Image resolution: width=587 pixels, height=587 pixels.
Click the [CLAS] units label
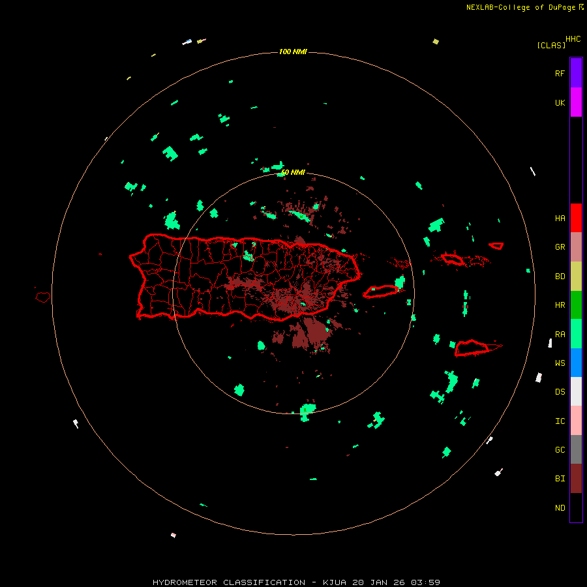(x=550, y=45)
